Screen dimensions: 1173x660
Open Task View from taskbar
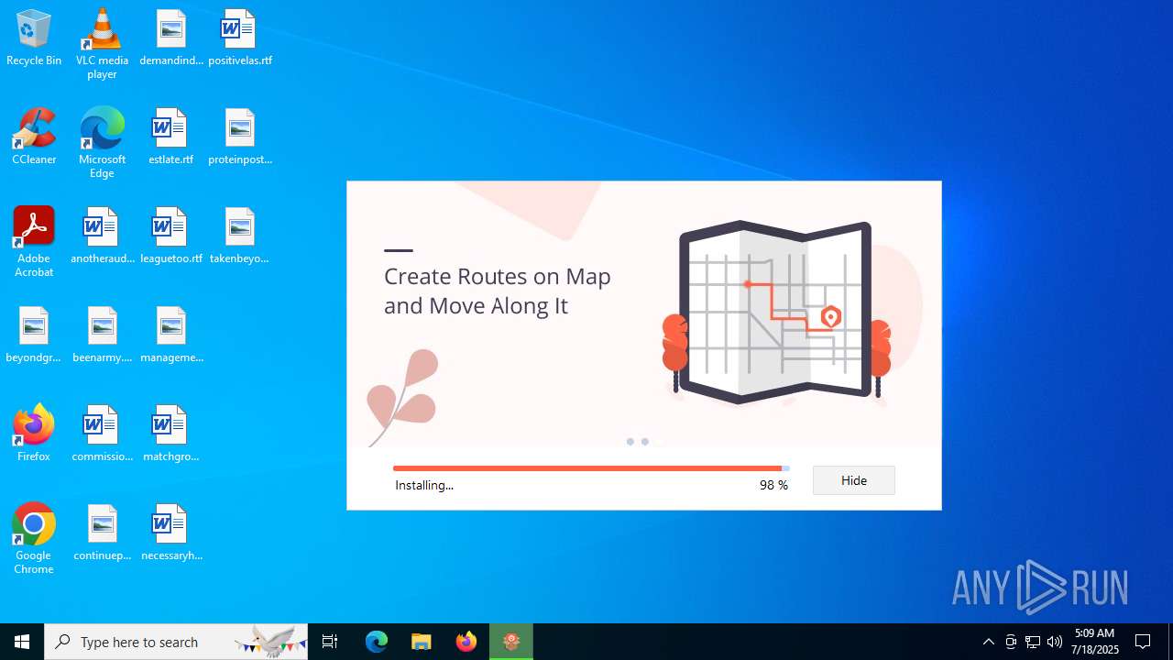pos(330,642)
